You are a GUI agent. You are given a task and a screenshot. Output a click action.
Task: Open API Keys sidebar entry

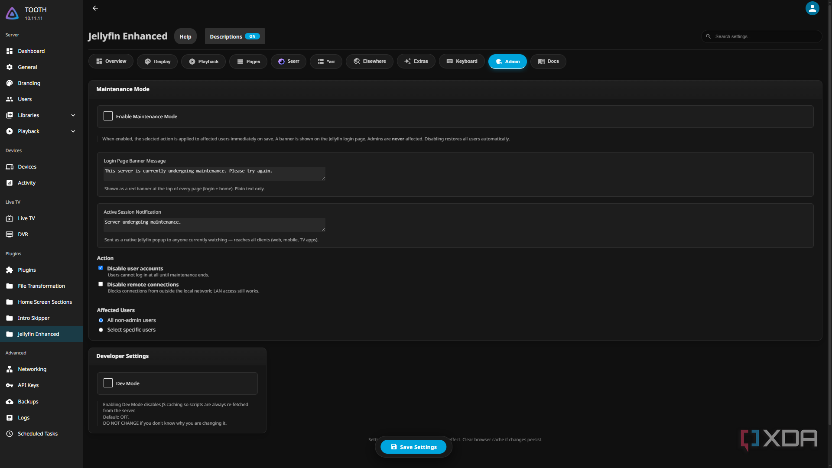point(41,385)
